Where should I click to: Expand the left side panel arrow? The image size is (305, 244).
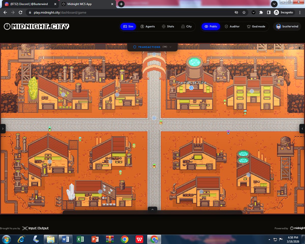pos(3,129)
